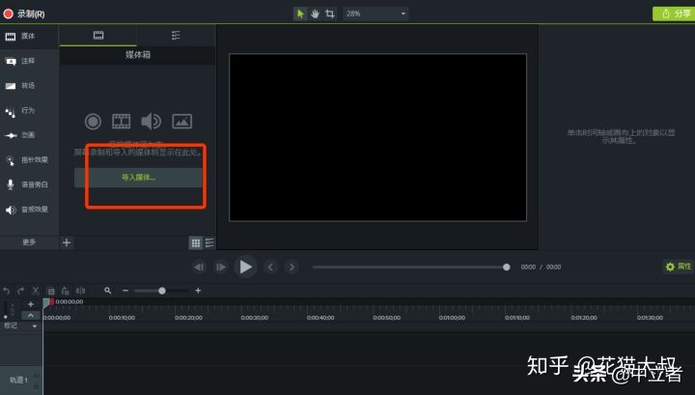Zoom out the timeline with minus
Image resolution: width=695 pixels, height=395 pixels.
tap(125, 291)
